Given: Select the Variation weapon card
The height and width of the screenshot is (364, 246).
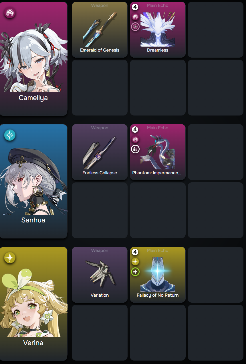Looking at the screenshot, I should point(100,275).
